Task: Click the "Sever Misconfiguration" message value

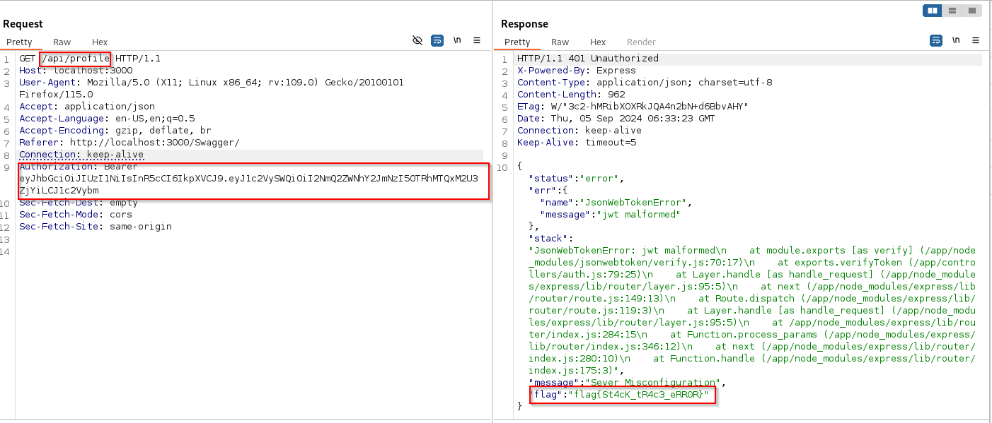Action: pyautogui.click(x=652, y=383)
